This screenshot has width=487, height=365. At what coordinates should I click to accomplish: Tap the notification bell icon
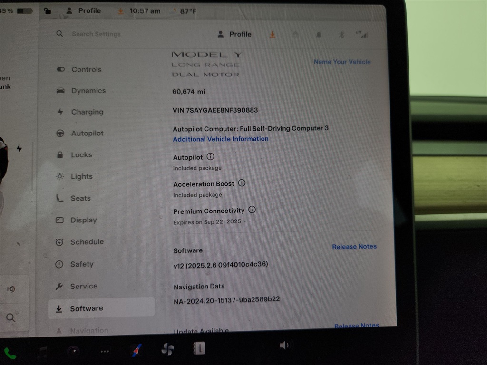tap(318, 35)
